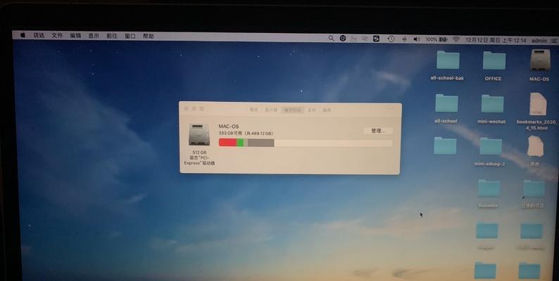559x281 pixels.
Task: Open the 显示 menu
Action: point(94,36)
